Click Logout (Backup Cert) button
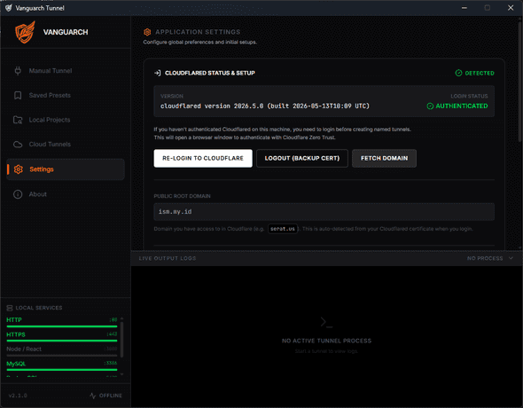This screenshot has width=523, height=408. pos(302,158)
